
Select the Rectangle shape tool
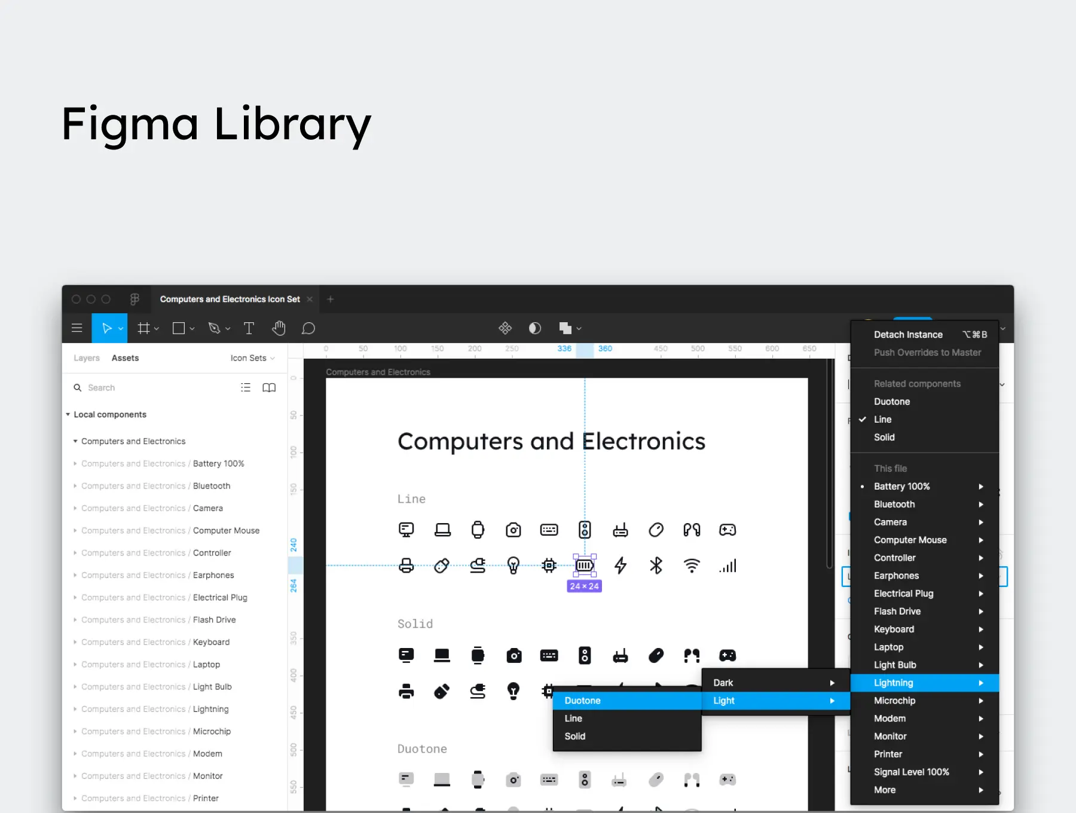(178, 328)
